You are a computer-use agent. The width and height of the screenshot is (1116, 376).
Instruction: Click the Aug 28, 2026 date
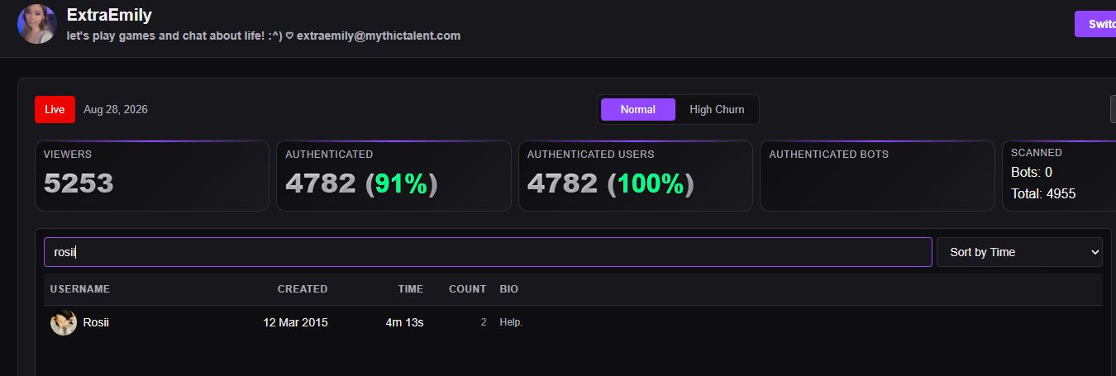coord(116,109)
